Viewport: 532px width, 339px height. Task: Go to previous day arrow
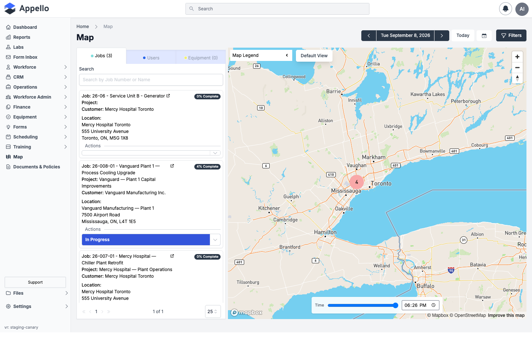point(369,36)
